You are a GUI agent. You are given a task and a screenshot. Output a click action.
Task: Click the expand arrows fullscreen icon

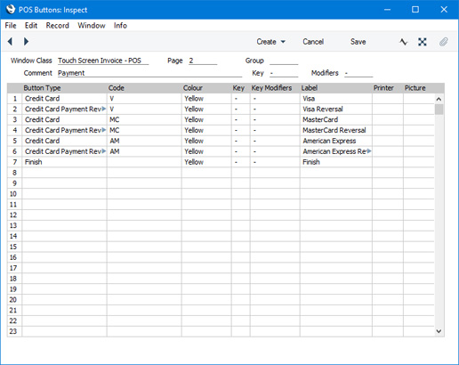point(423,42)
